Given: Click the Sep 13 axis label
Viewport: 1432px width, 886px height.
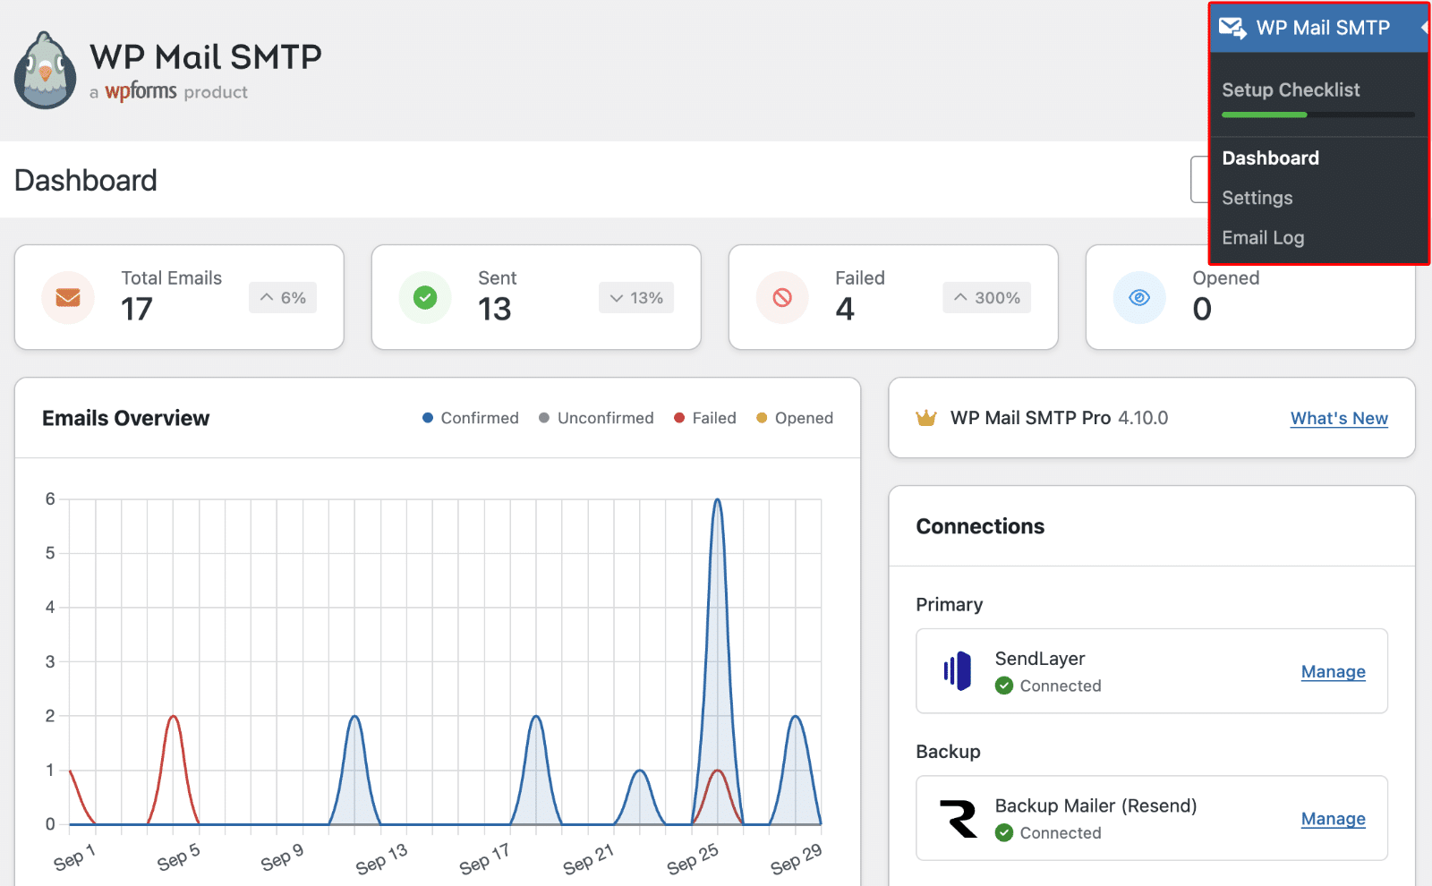Looking at the screenshot, I should [x=381, y=859].
